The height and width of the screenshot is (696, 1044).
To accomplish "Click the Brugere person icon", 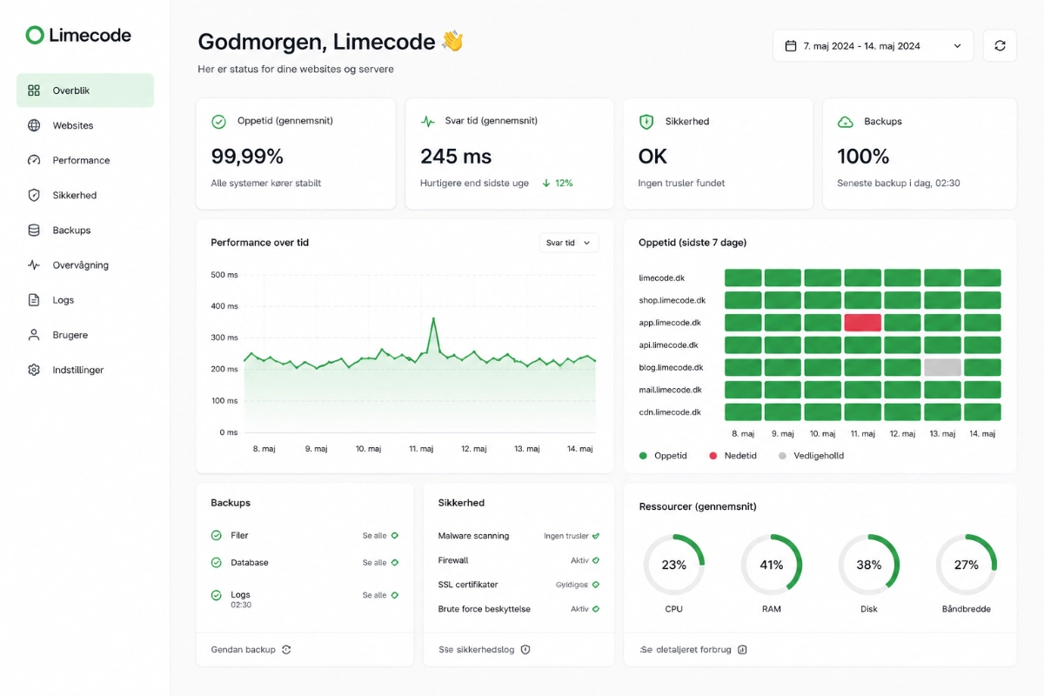I will click(x=34, y=335).
